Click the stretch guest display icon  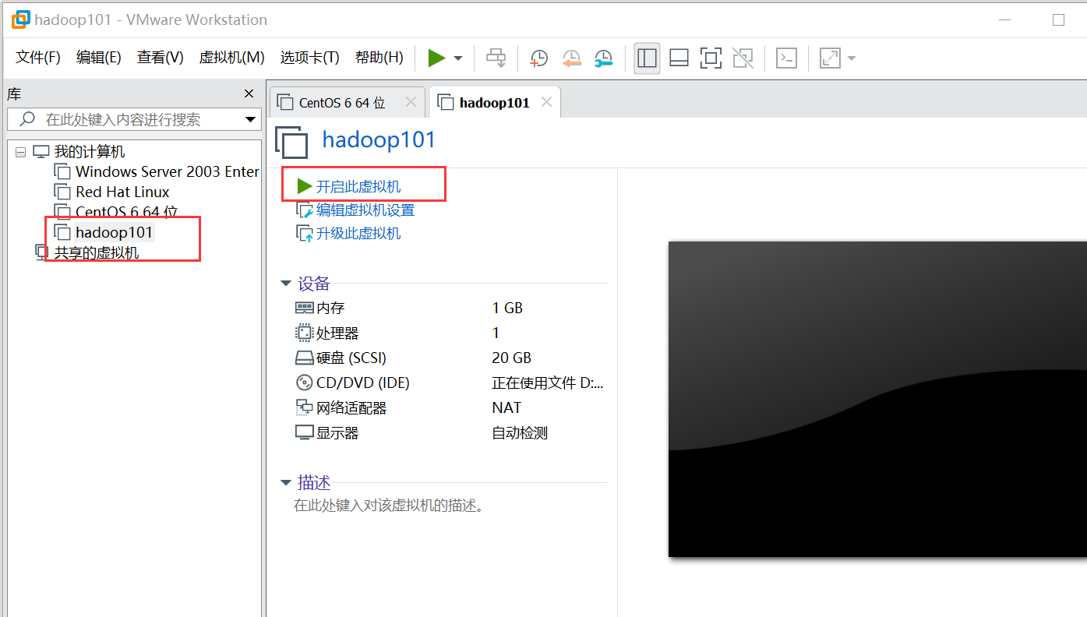point(831,58)
